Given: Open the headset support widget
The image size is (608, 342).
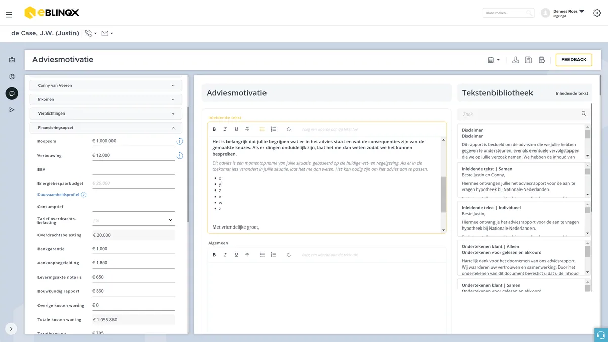Looking at the screenshot, I should coord(601,335).
